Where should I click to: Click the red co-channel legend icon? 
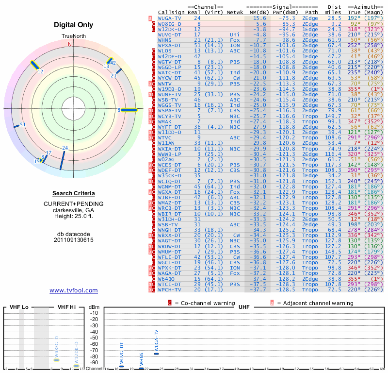coord(170,303)
